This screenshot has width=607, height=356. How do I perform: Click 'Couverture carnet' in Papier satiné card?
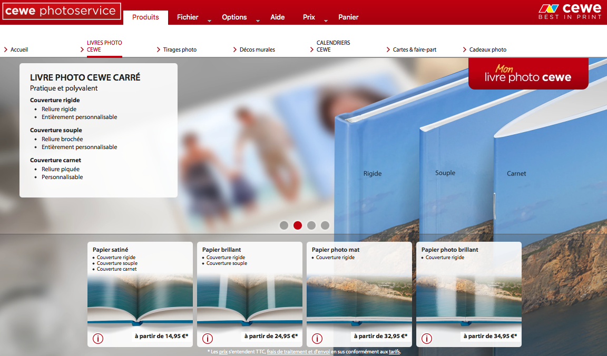[x=117, y=269]
